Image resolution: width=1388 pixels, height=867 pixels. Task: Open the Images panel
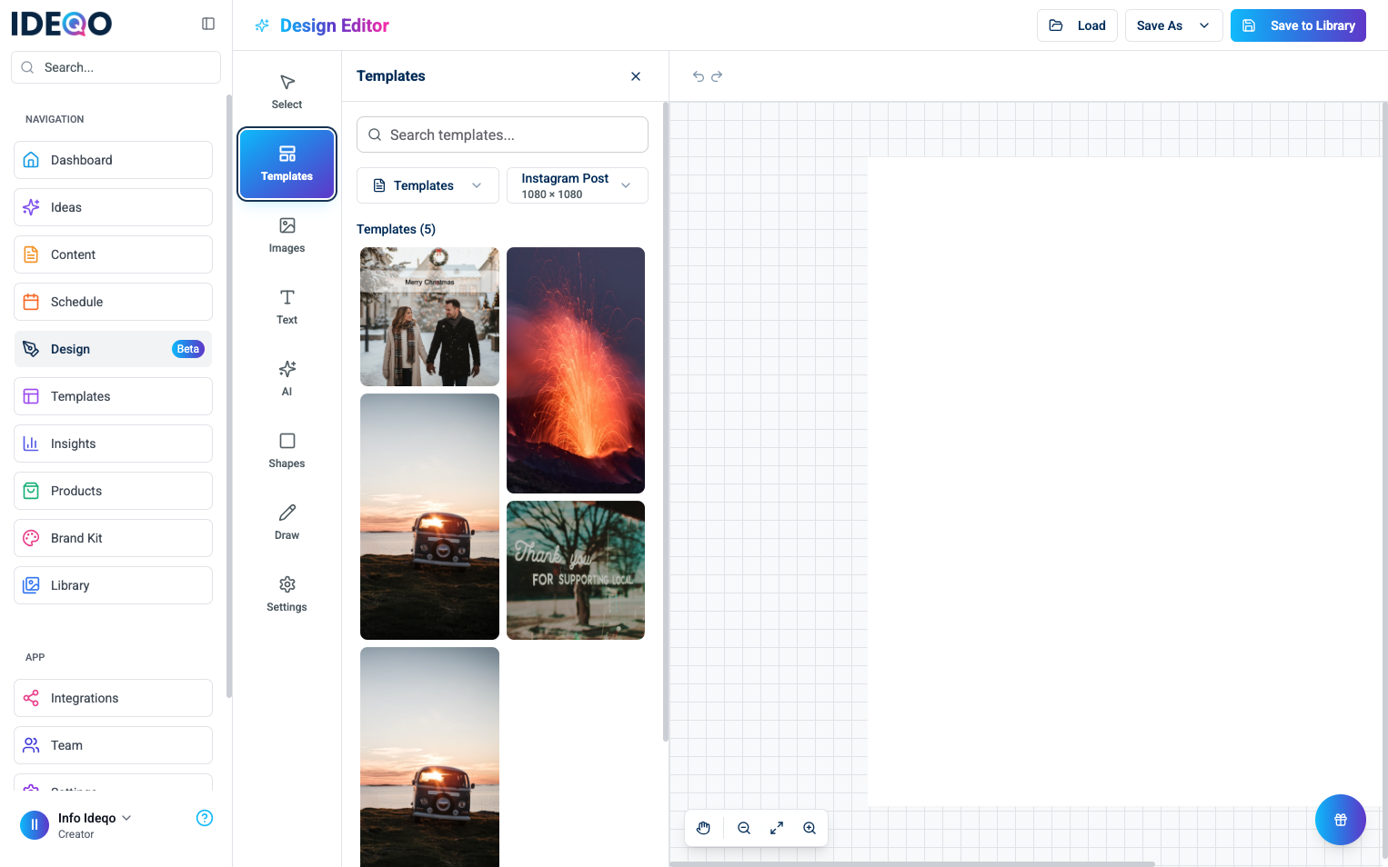coord(287,234)
